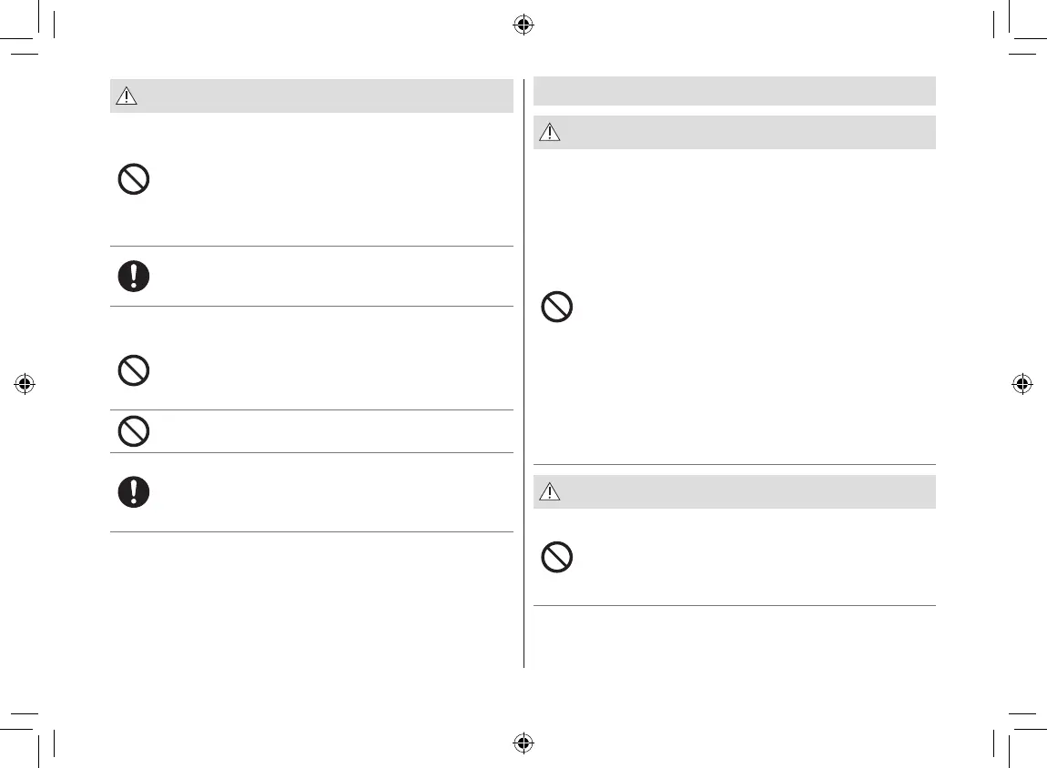Click the registration crosshair mark at bottom center
The height and width of the screenshot is (768, 1047).
pyautogui.click(x=523, y=743)
